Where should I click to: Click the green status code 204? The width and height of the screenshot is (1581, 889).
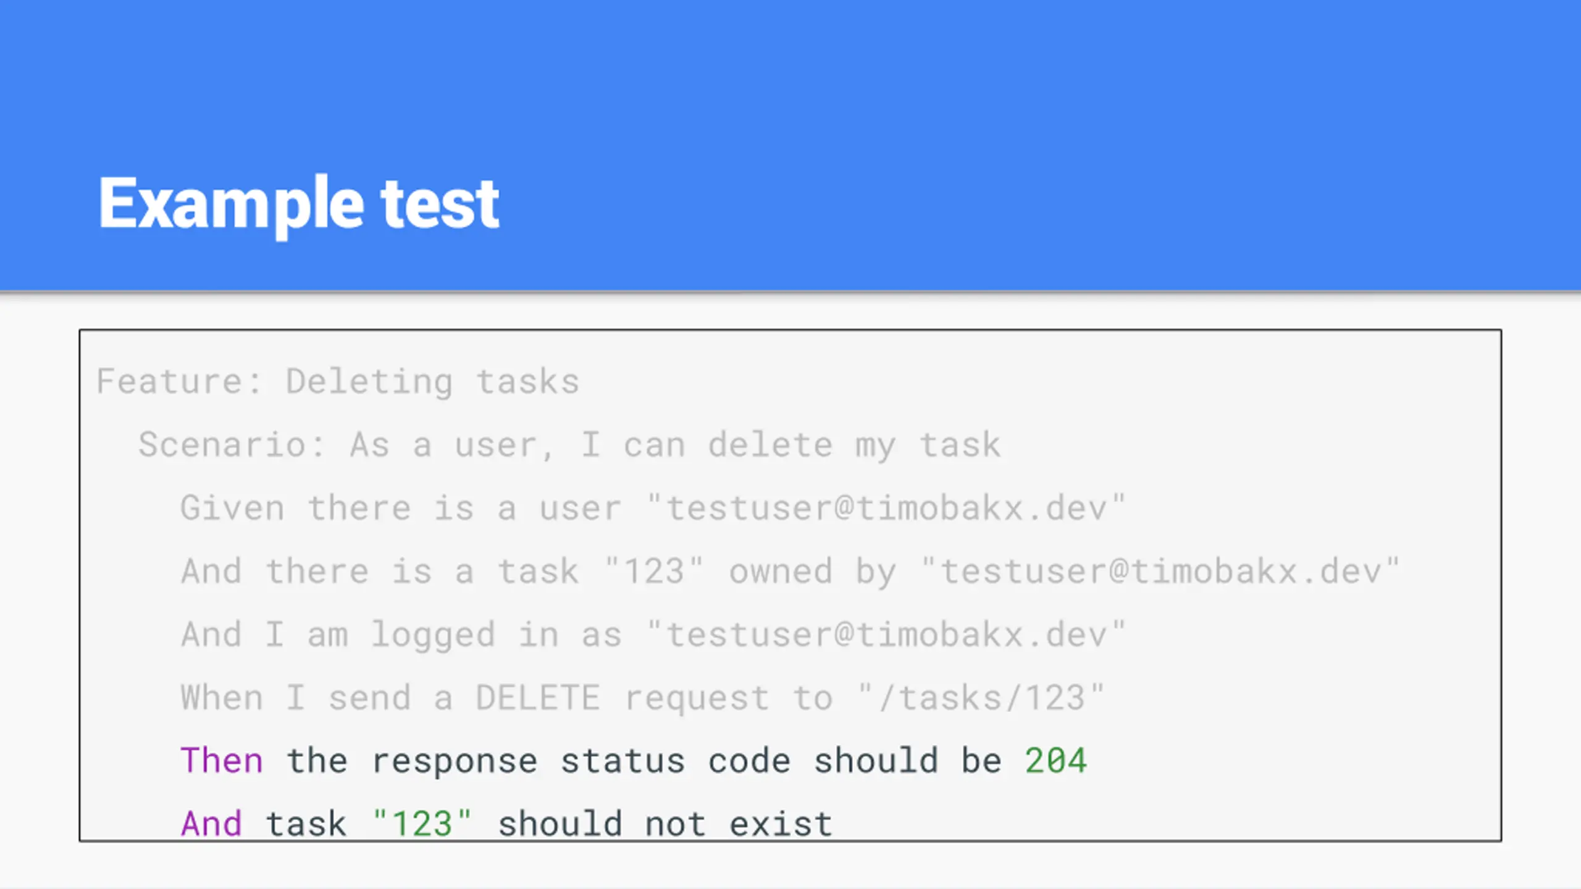[x=1055, y=761]
